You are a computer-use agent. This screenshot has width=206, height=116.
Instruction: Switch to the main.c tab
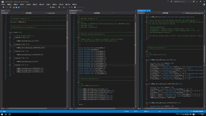3,11
